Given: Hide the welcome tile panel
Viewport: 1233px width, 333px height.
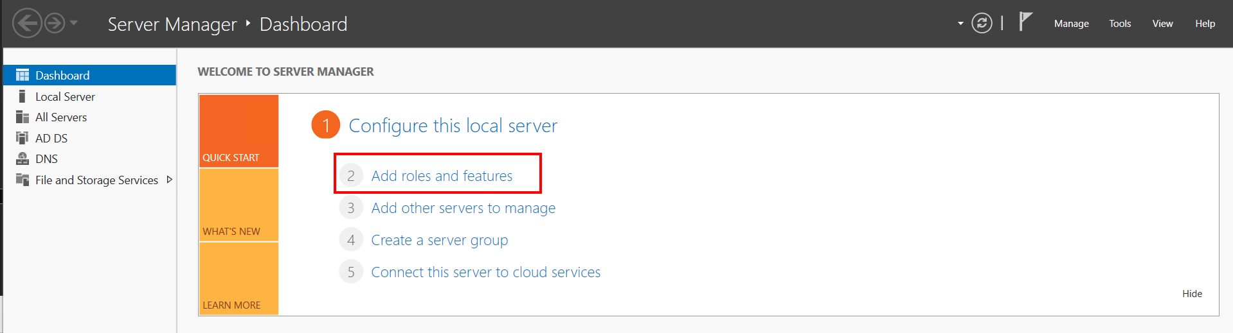Looking at the screenshot, I should tap(1192, 294).
